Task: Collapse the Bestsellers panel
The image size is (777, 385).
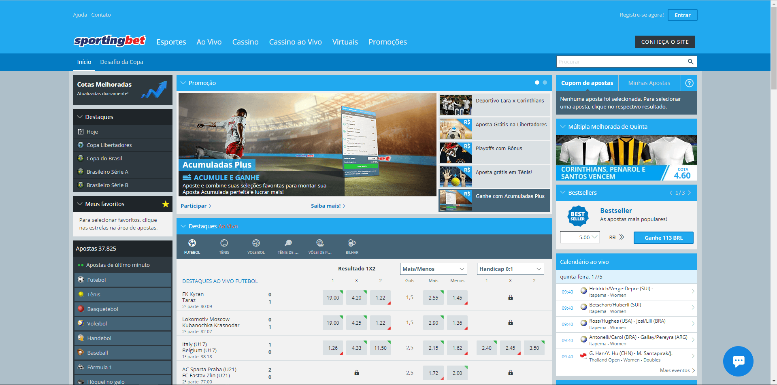Action: [563, 193]
